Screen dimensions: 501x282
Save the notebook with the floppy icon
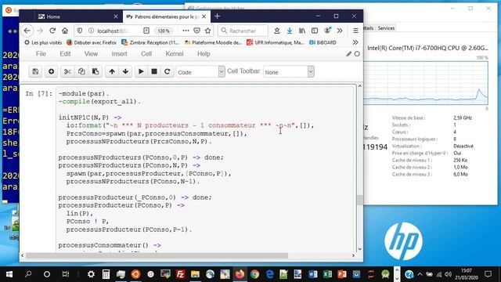(x=35, y=71)
